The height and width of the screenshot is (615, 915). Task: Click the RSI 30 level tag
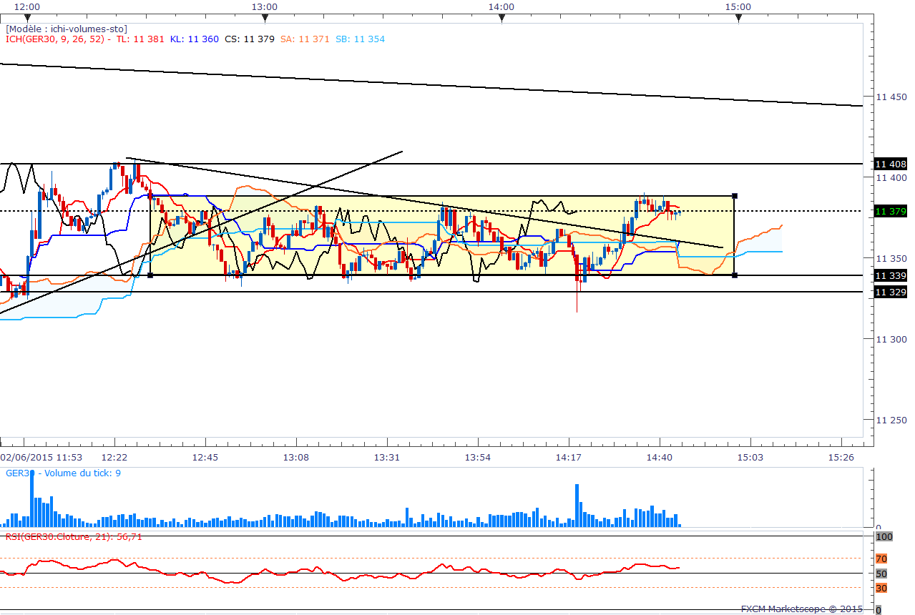[881, 588]
